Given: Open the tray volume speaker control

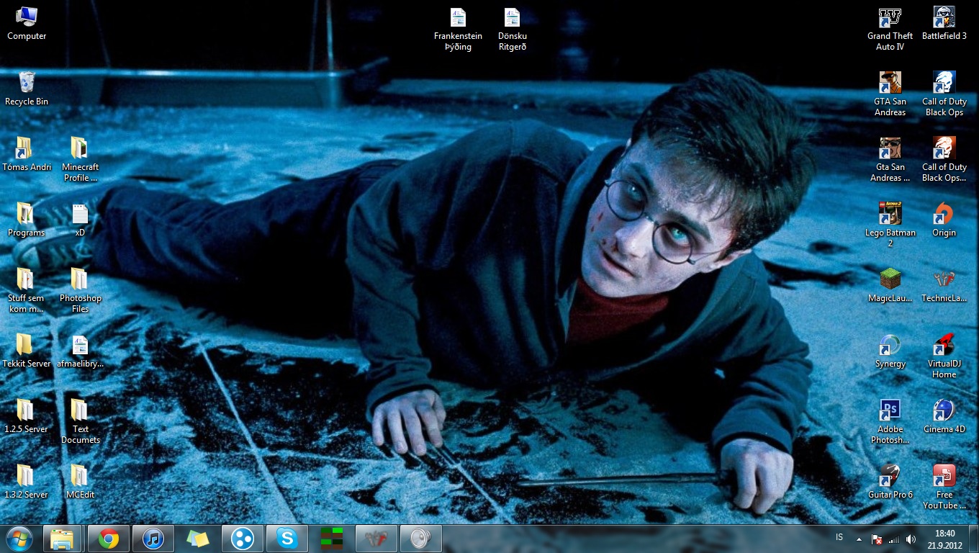Looking at the screenshot, I should pyautogui.click(x=911, y=539).
